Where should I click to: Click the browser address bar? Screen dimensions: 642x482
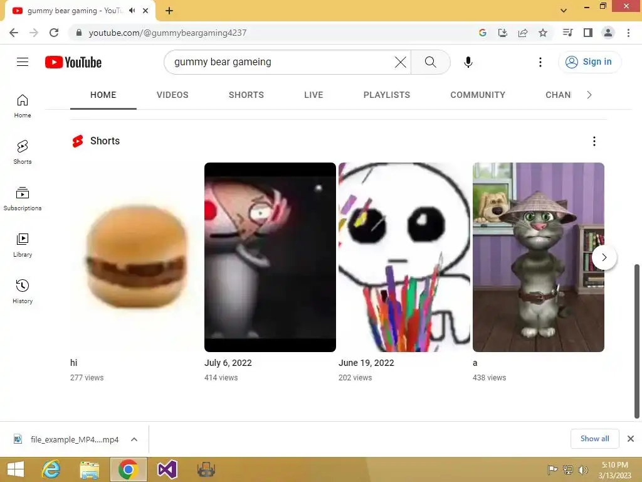[x=278, y=33]
